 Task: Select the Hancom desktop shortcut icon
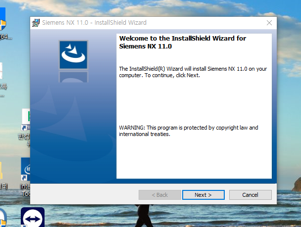pos(26,120)
